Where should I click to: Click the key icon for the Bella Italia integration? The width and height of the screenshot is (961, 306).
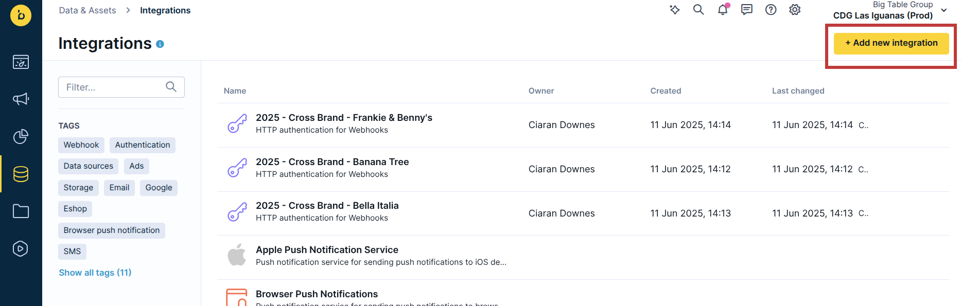pyautogui.click(x=237, y=212)
